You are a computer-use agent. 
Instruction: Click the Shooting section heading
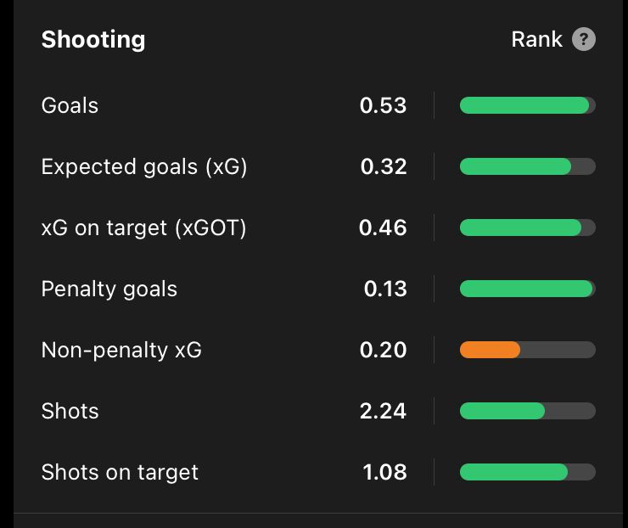point(93,39)
